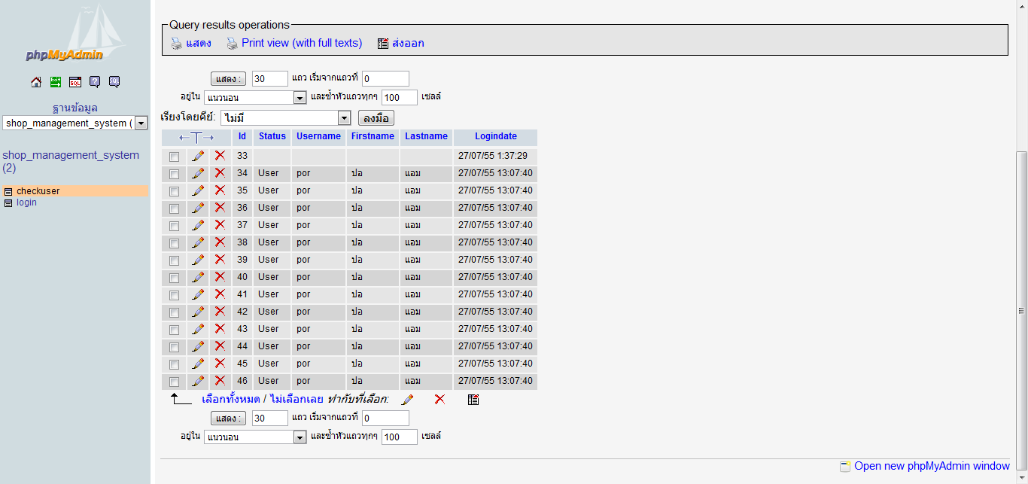Open the shop_management_system database dropdown
1028x484 pixels.
click(141, 123)
